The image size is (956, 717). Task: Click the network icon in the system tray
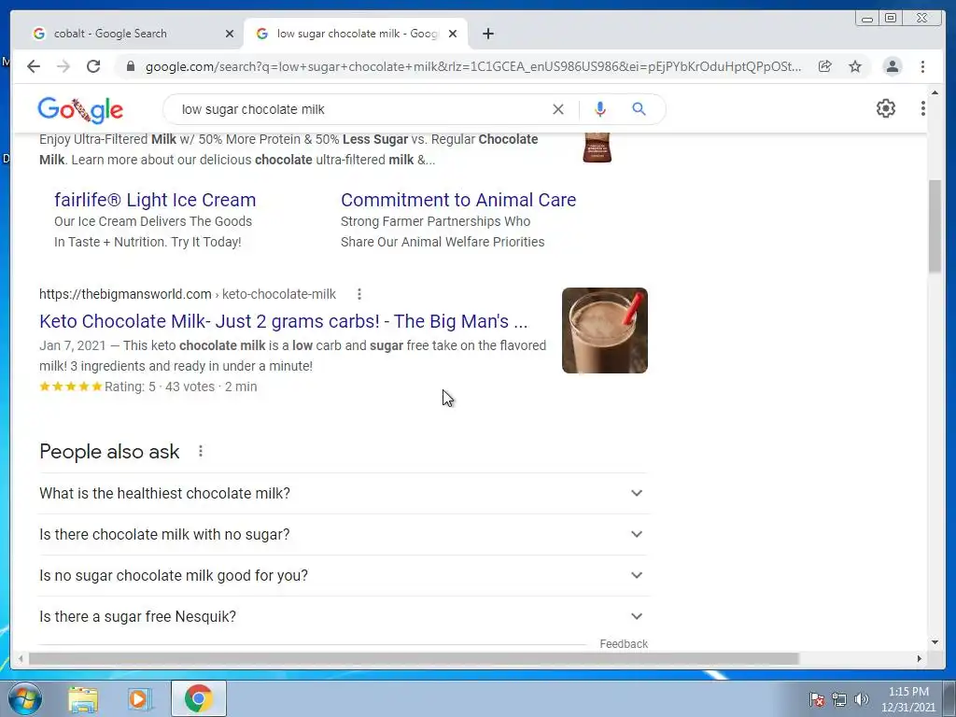pyautogui.click(x=839, y=699)
